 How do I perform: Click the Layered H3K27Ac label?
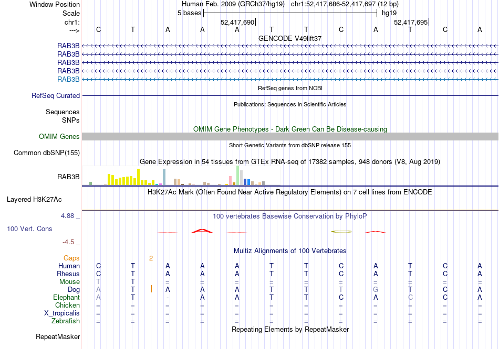[34, 200]
